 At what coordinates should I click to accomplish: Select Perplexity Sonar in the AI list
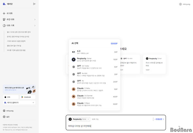(x=95, y=59)
